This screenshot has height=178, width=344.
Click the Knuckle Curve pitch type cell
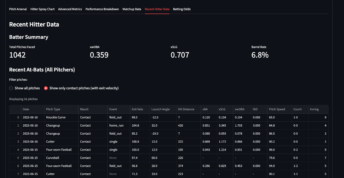[56, 117]
